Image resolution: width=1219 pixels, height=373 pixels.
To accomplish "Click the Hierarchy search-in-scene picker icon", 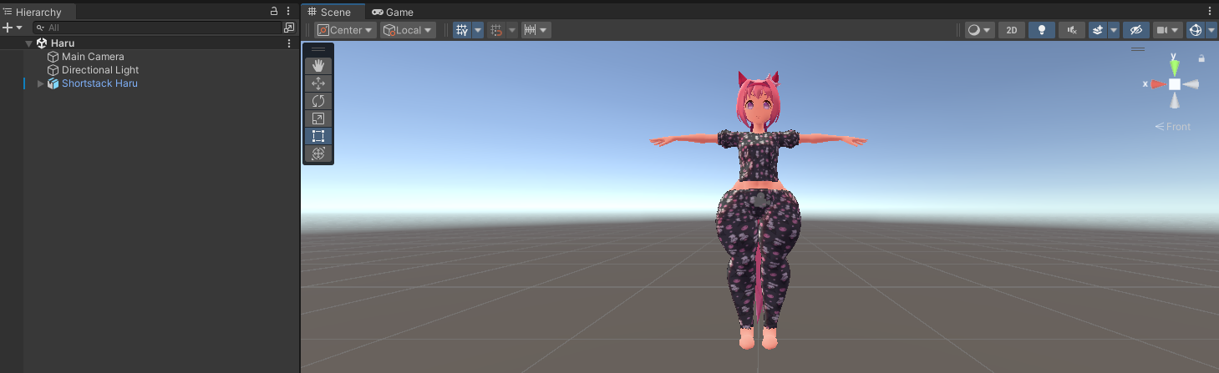I will pyautogui.click(x=289, y=28).
